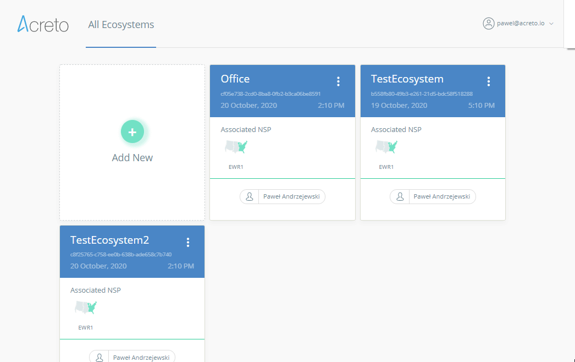This screenshot has width=575, height=362.
Task: Click the TestEcosystem EWR1 map icon
Action: [386, 147]
